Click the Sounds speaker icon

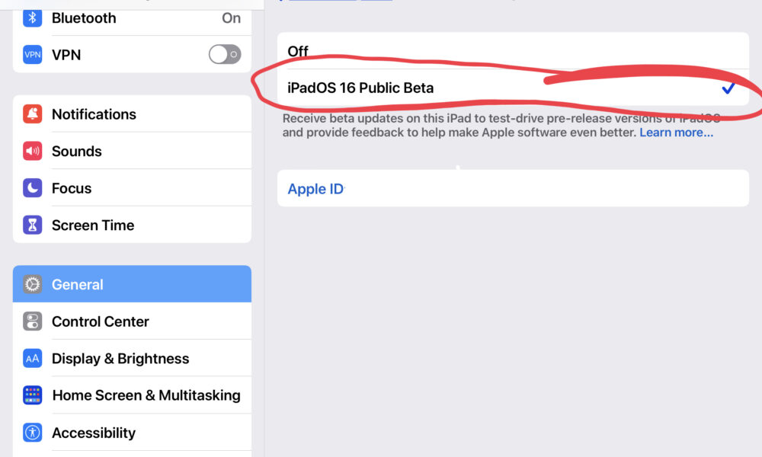pyautogui.click(x=32, y=151)
